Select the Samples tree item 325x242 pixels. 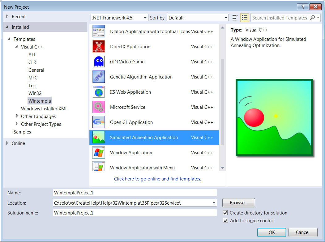pos(22,132)
